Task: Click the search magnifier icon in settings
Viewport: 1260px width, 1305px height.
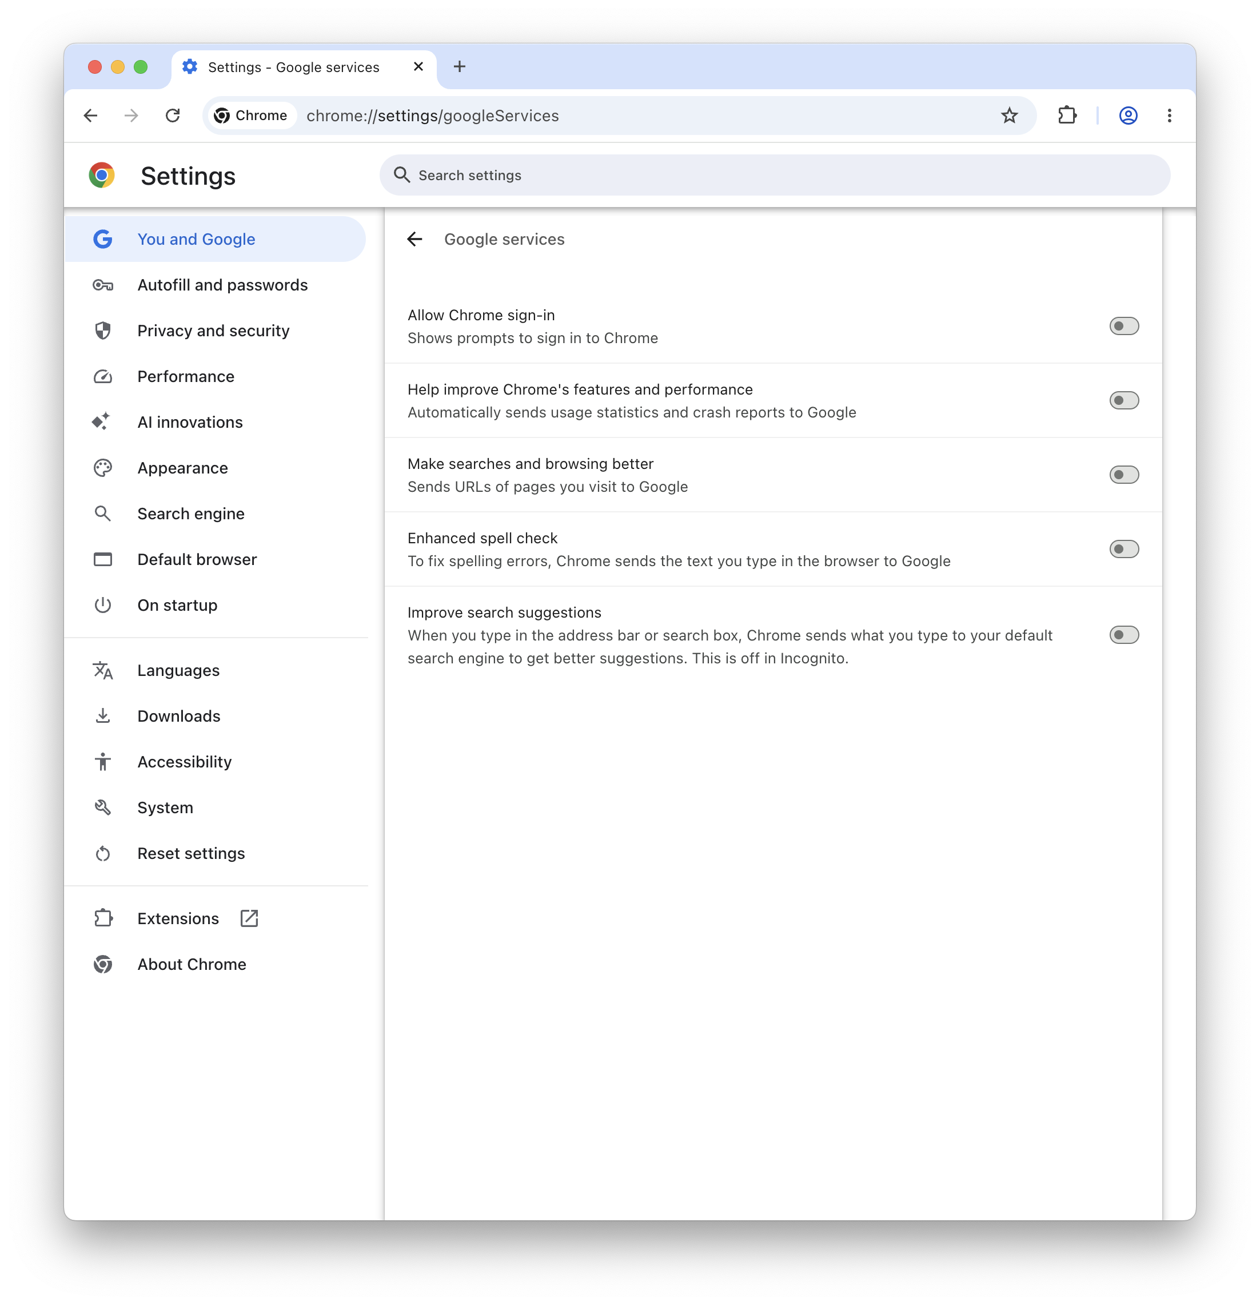Action: [x=401, y=175]
